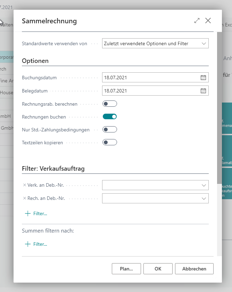Image resolution: width=232 pixels, height=292 pixels.
Task: Expand the Verk. an Deb.-Nr. lookup dropdown
Action: click(x=204, y=185)
